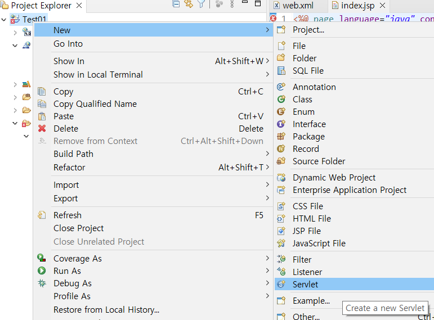The height and width of the screenshot is (320, 434).
Task: Collapse the folder node with red error marker
Action: pos(15,123)
